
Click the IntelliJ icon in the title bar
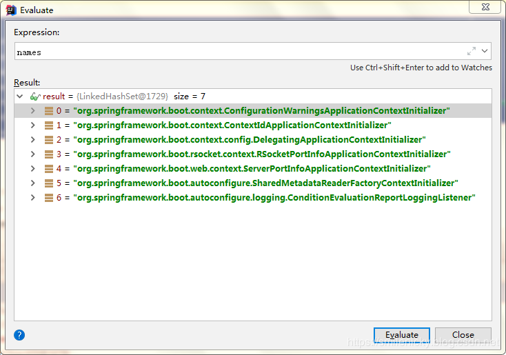pos(11,10)
